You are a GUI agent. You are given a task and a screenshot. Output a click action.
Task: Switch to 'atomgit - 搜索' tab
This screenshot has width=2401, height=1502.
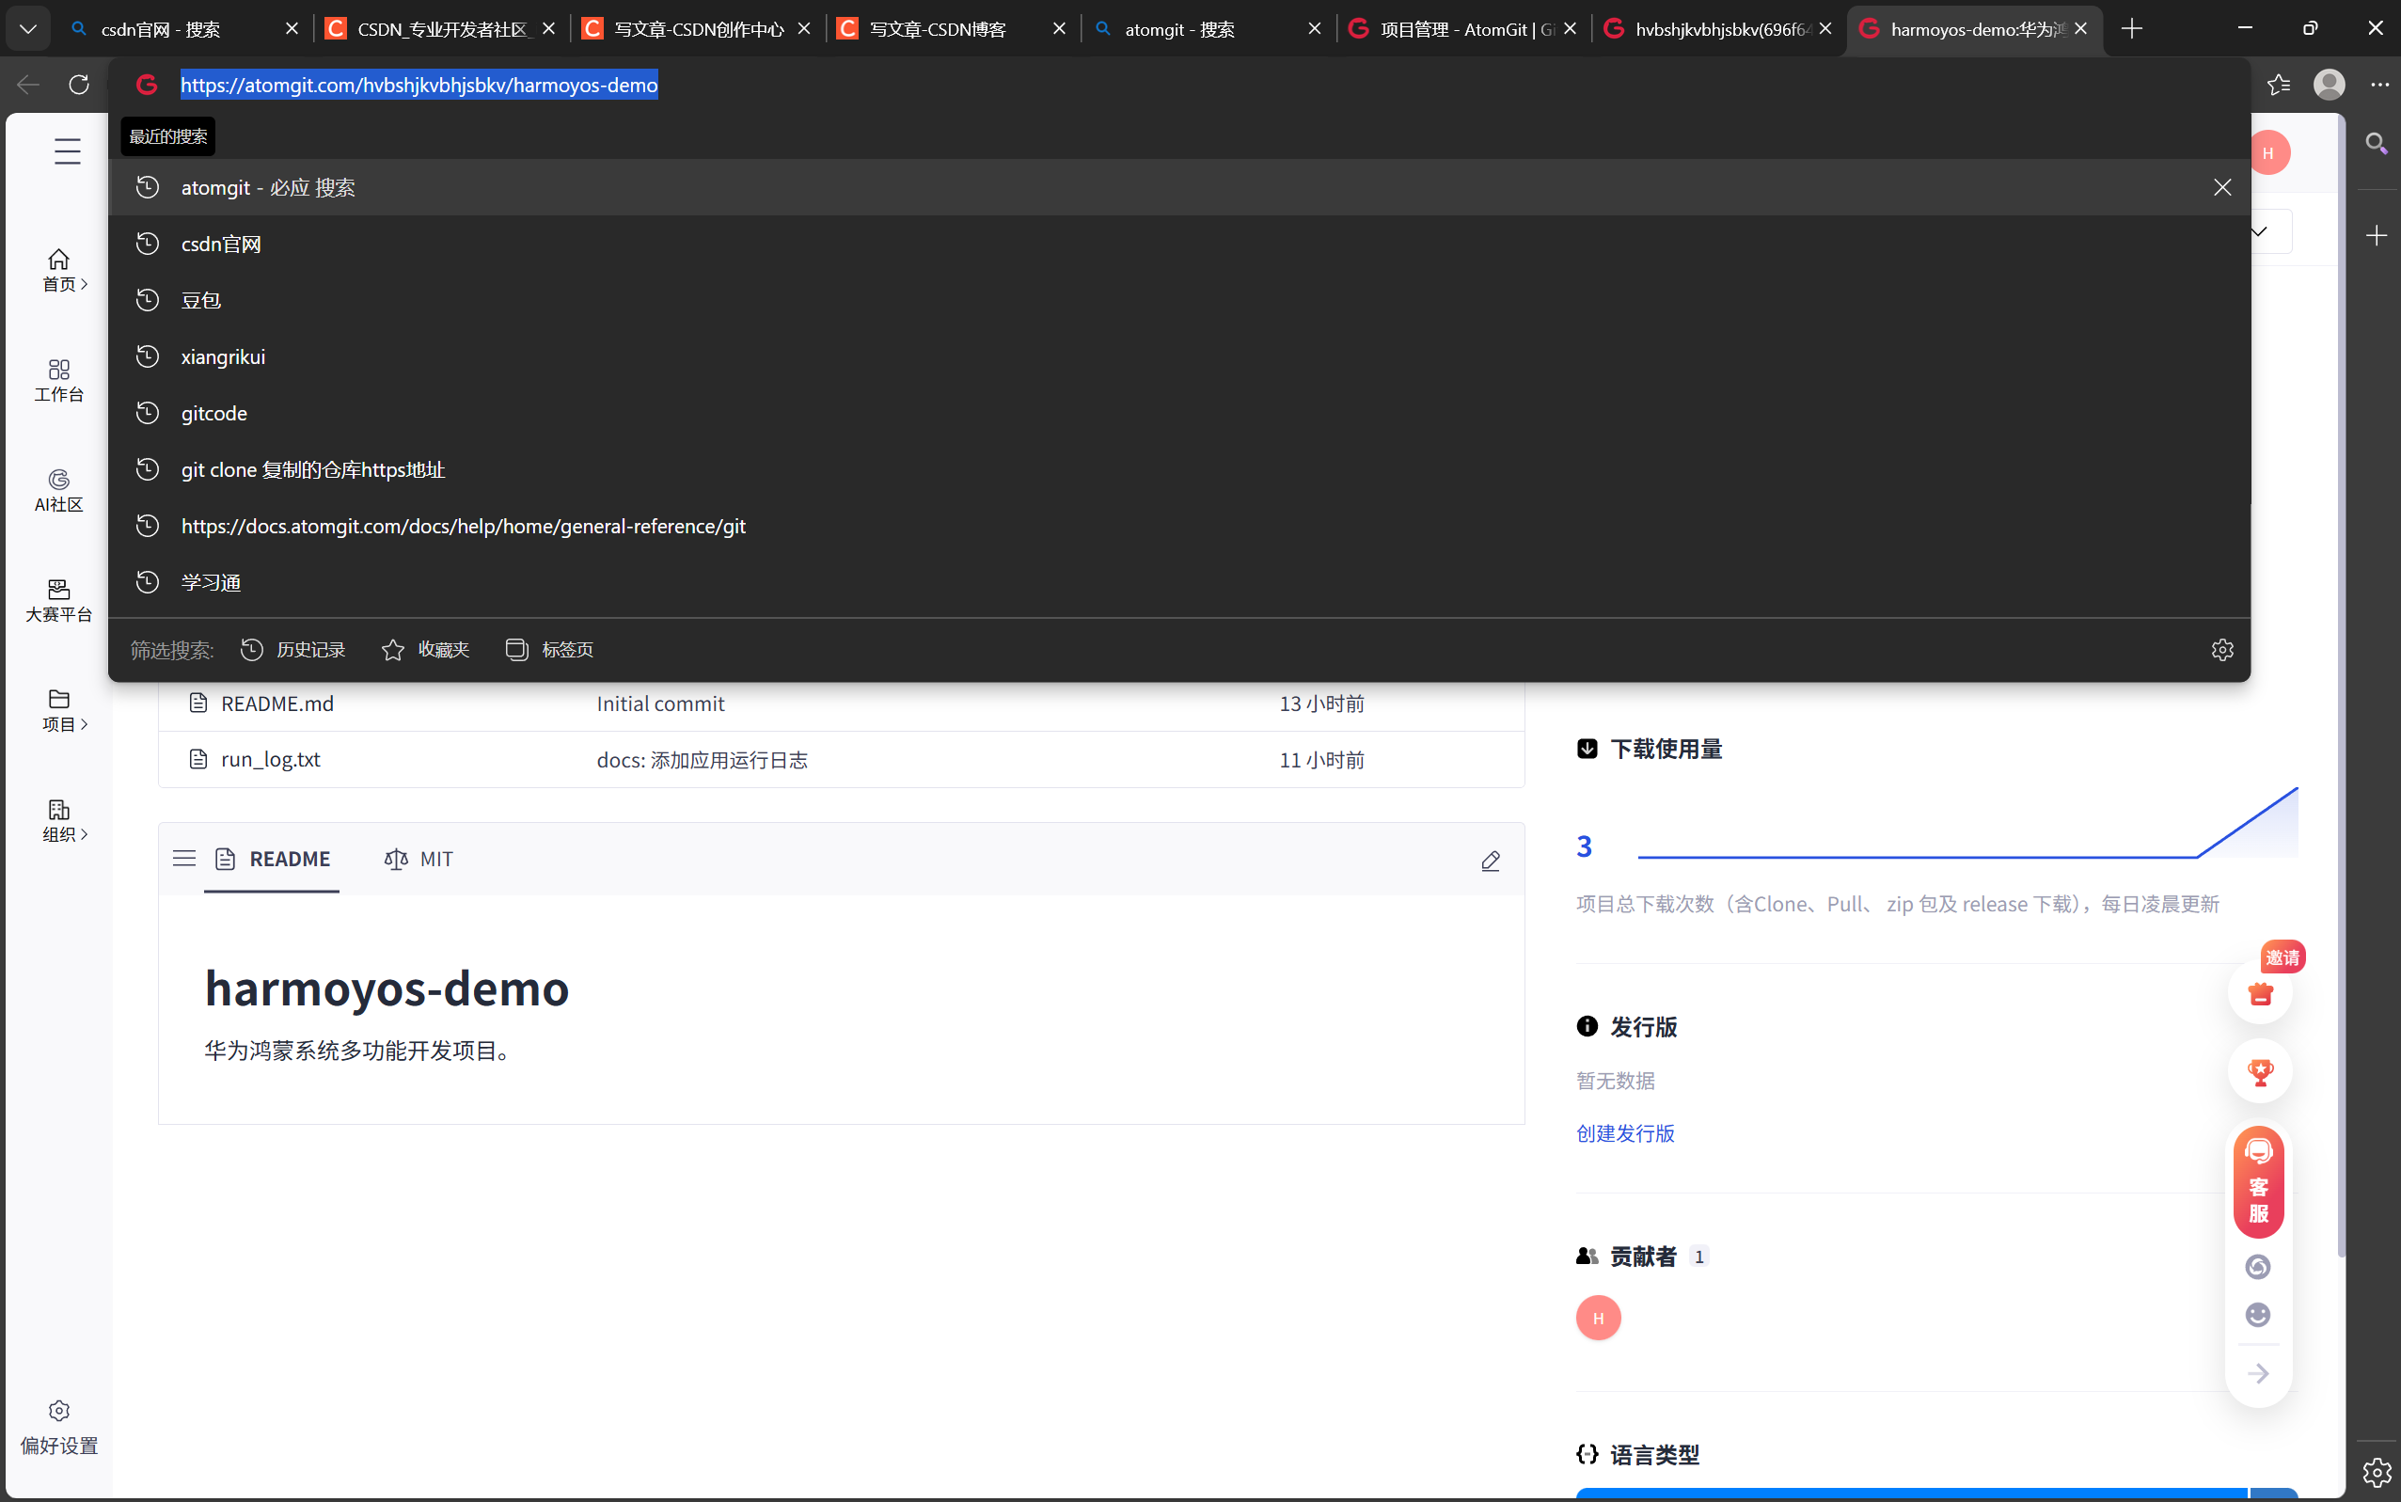1208,29
